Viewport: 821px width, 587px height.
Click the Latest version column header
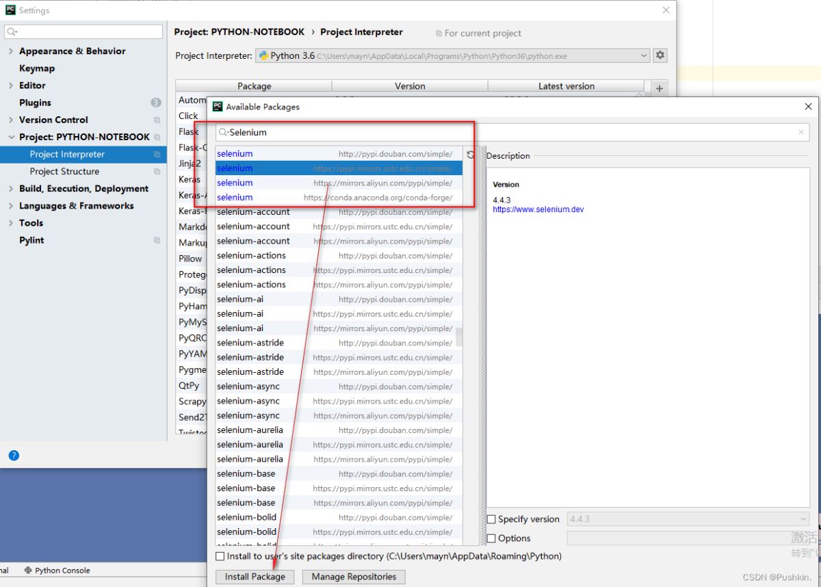566,86
